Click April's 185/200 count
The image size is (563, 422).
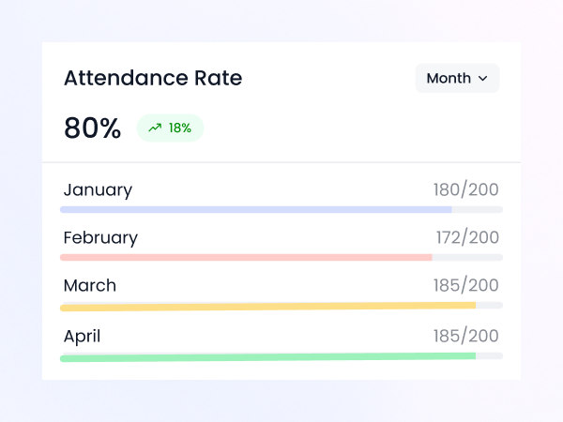click(465, 336)
